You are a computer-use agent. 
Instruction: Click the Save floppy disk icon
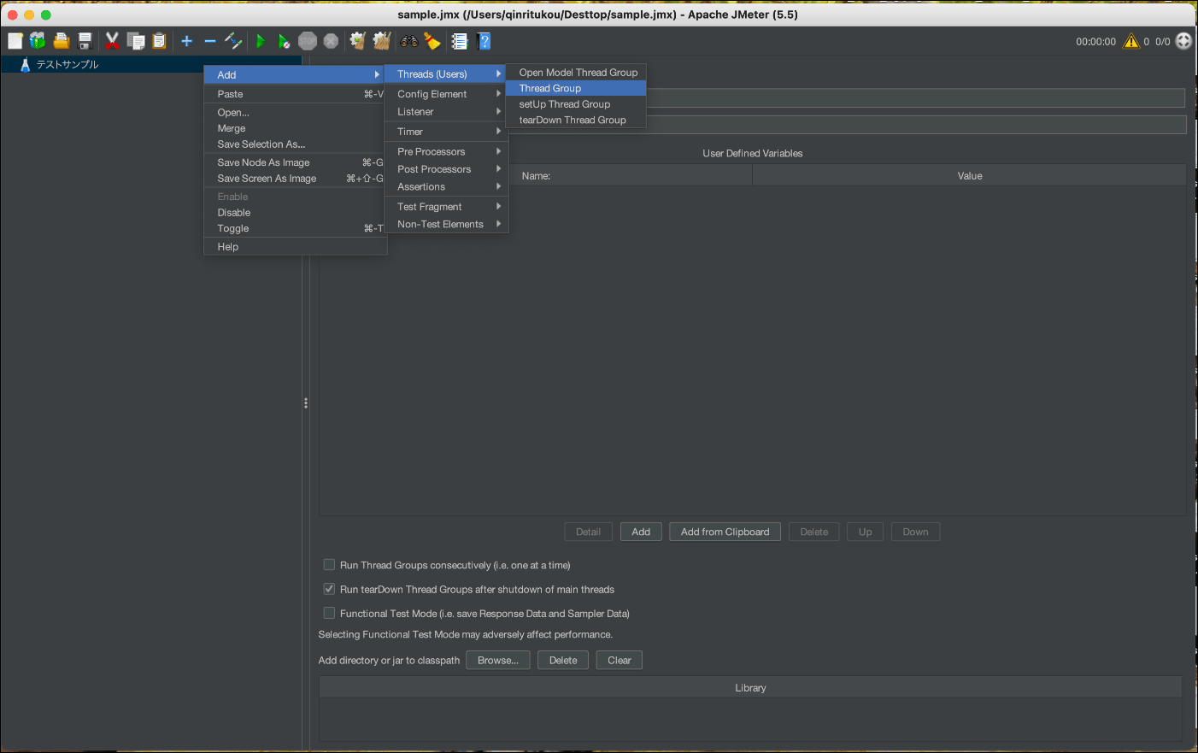coord(85,41)
